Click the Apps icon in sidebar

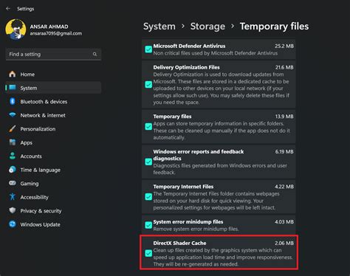(x=13, y=142)
